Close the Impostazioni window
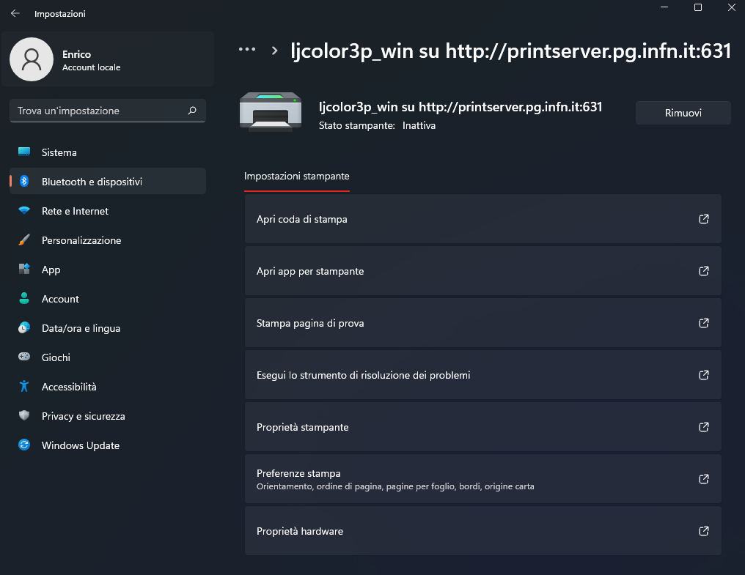 [731, 7]
